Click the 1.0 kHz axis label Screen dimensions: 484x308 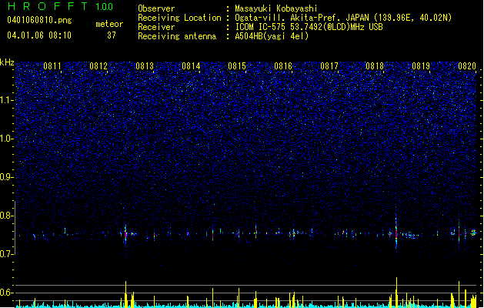[x=6, y=139]
